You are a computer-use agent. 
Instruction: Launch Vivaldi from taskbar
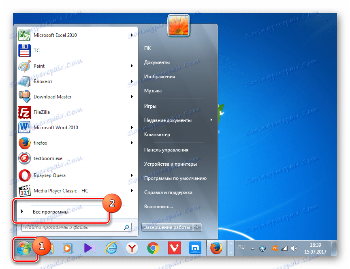(x=174, y=248)
